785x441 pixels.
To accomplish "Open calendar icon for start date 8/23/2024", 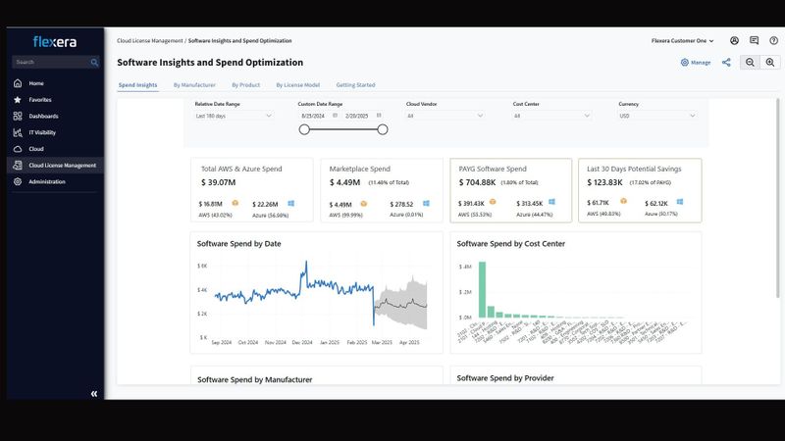I will tap(335, 116).
